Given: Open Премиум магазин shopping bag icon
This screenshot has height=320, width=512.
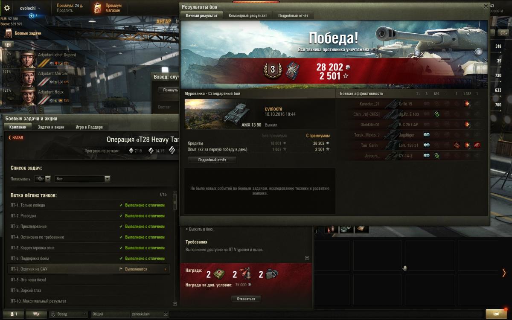Looking at the screenshot, I should click(98, 8).
